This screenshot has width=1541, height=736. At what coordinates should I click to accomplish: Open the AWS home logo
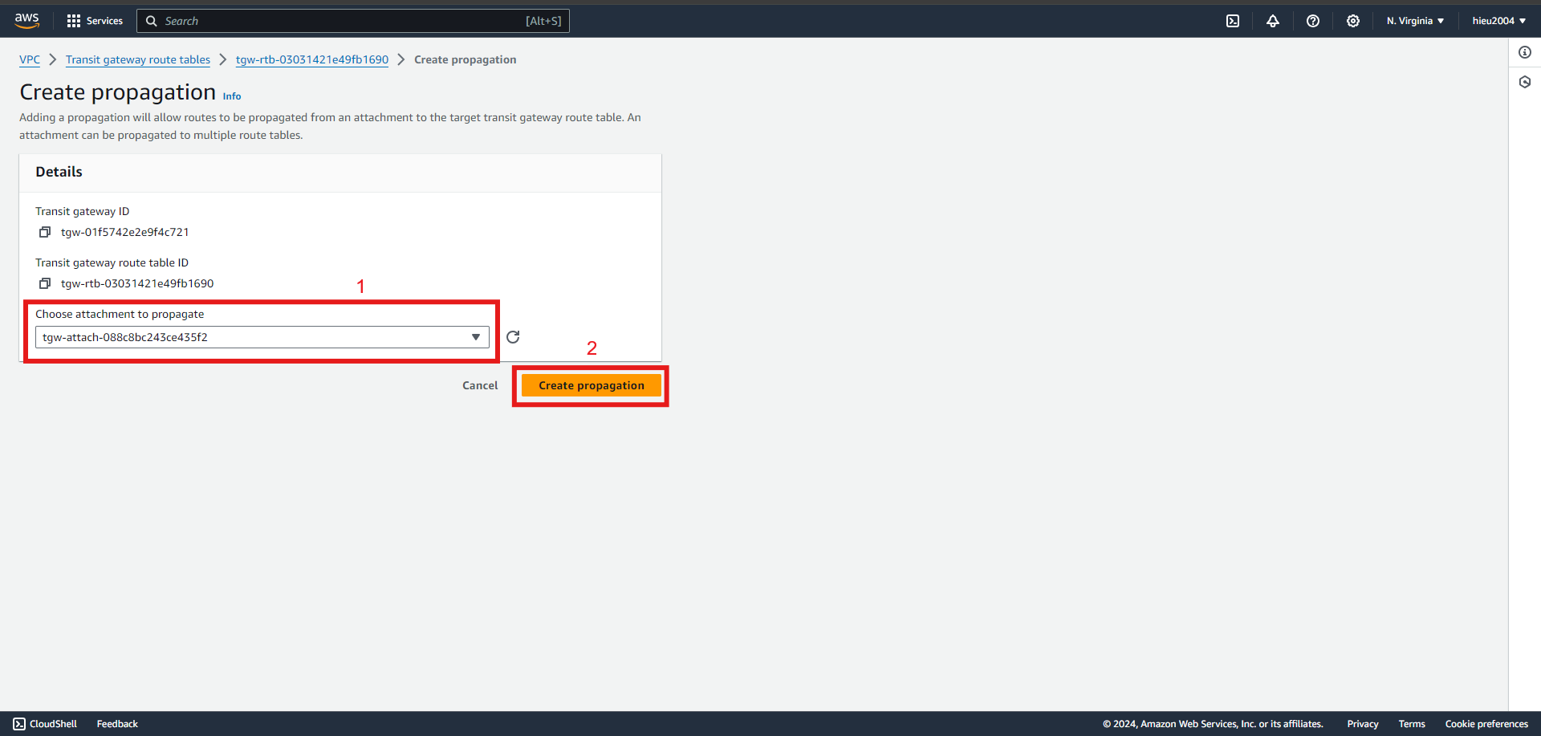pos(26,21)
